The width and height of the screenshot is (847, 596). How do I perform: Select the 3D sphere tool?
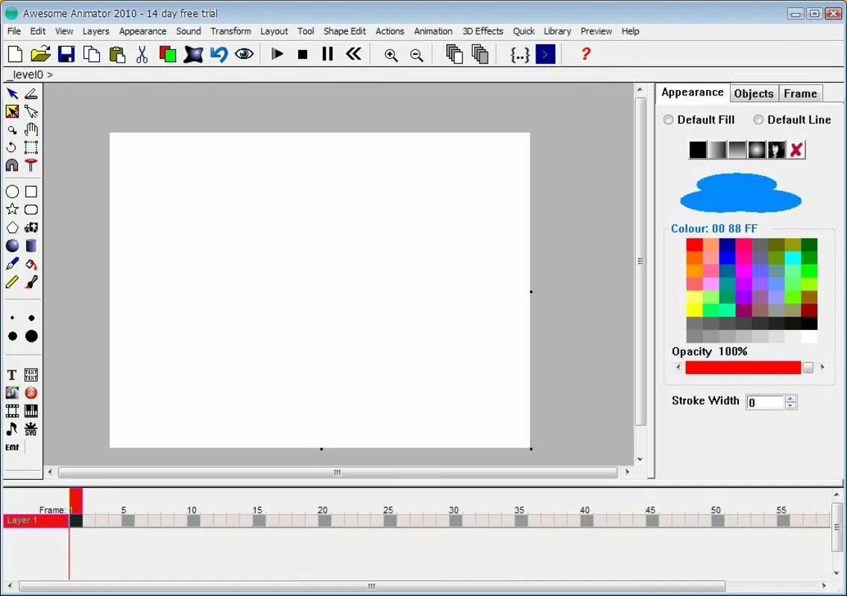point(12,246)
